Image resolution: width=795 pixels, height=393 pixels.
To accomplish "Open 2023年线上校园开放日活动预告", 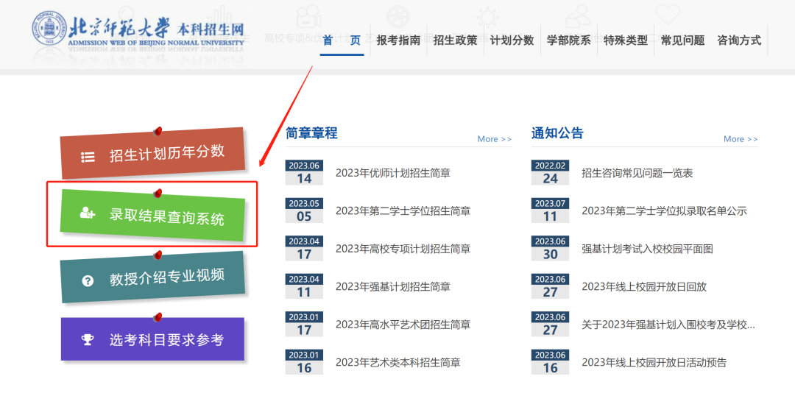I will (654, 363).
